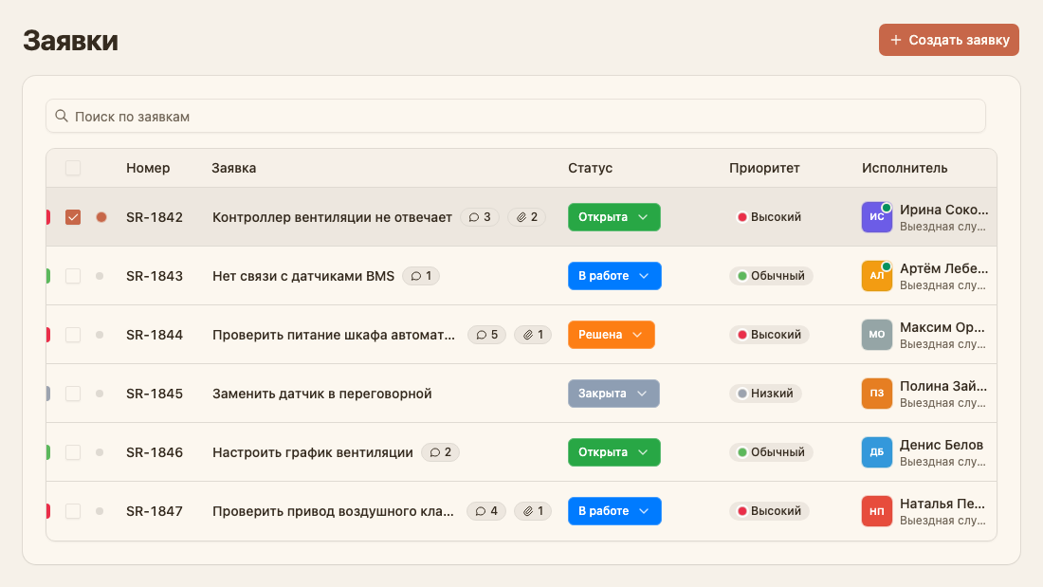Viewport: 1043px width, 587px height.
Task: Click assignee name Денис Белов
Action: [942, 445]
